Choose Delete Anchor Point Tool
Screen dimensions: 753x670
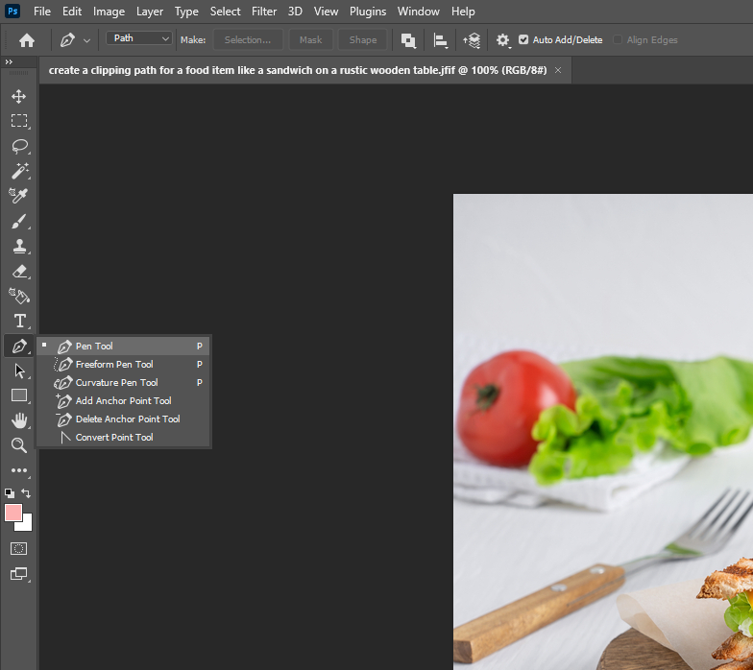(123, 419)
